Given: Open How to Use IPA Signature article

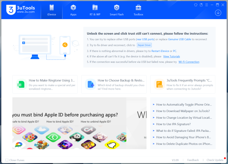Looking at the screenshot, I should [173, 124].
